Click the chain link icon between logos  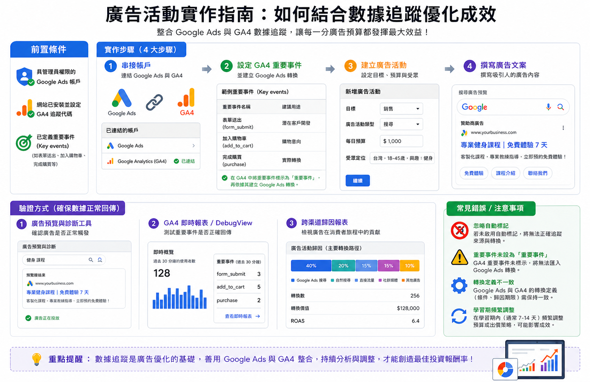155,102
